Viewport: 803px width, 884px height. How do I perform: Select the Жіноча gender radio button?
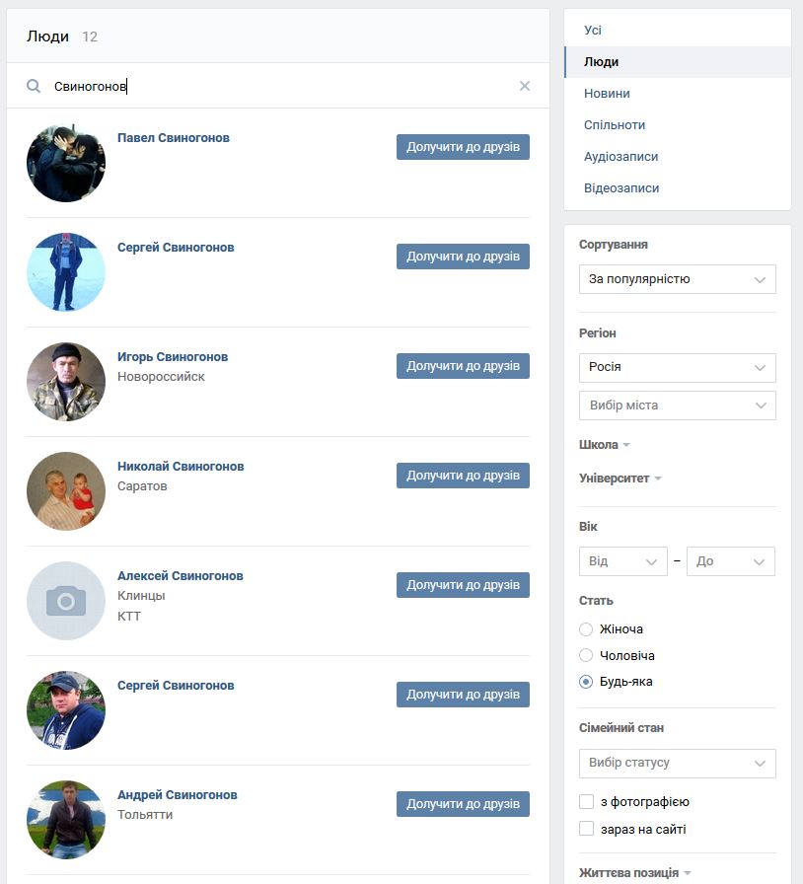pos(586,629)
